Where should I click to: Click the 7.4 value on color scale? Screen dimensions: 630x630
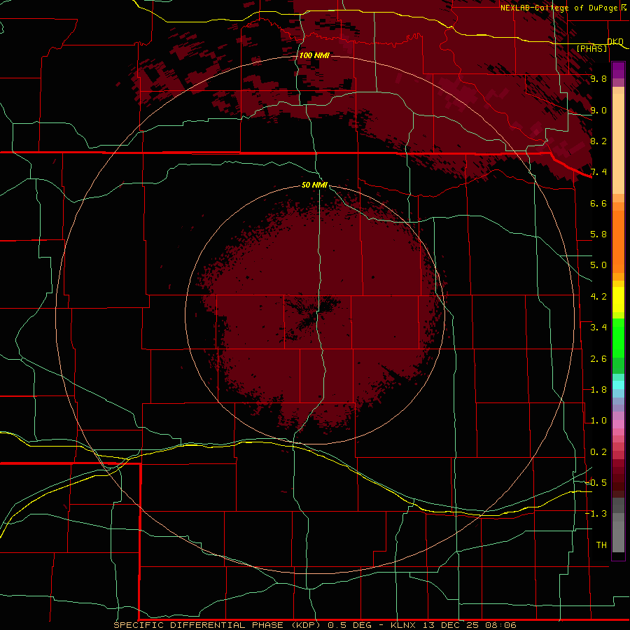point(598,172)
